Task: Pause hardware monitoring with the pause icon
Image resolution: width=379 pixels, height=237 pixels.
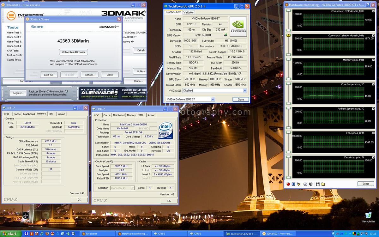Action: click(293, 184)
